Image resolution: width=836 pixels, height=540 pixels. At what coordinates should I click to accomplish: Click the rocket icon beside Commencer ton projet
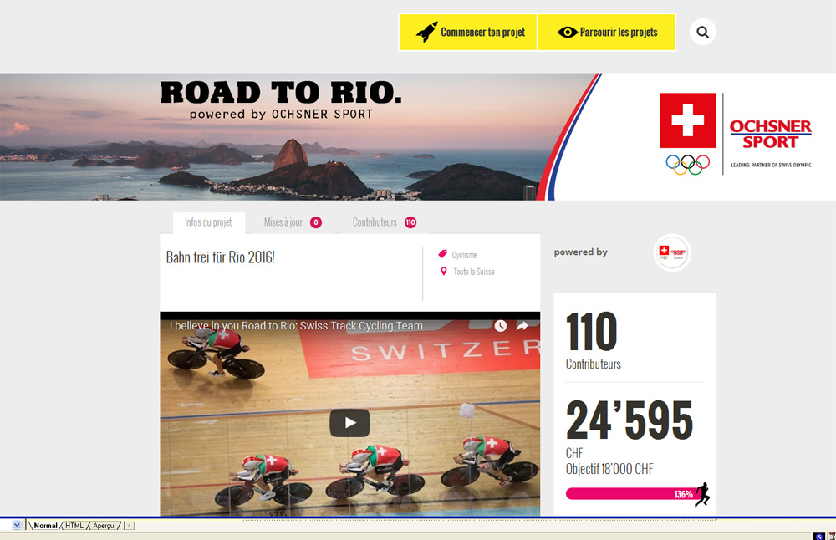pos(427,32)
